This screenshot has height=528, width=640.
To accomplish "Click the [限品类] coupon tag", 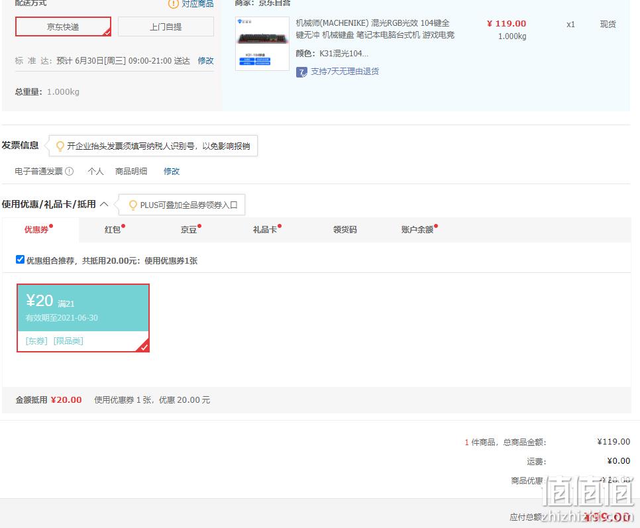I will pos(69,341).
